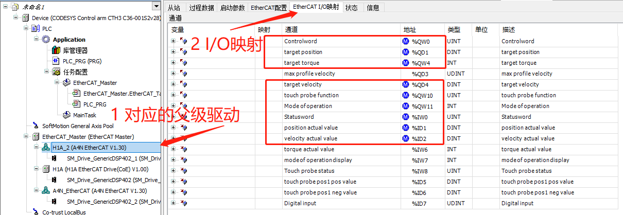Click the H1A (H1A EtherCAT Drive) device icon

point(46,169)
